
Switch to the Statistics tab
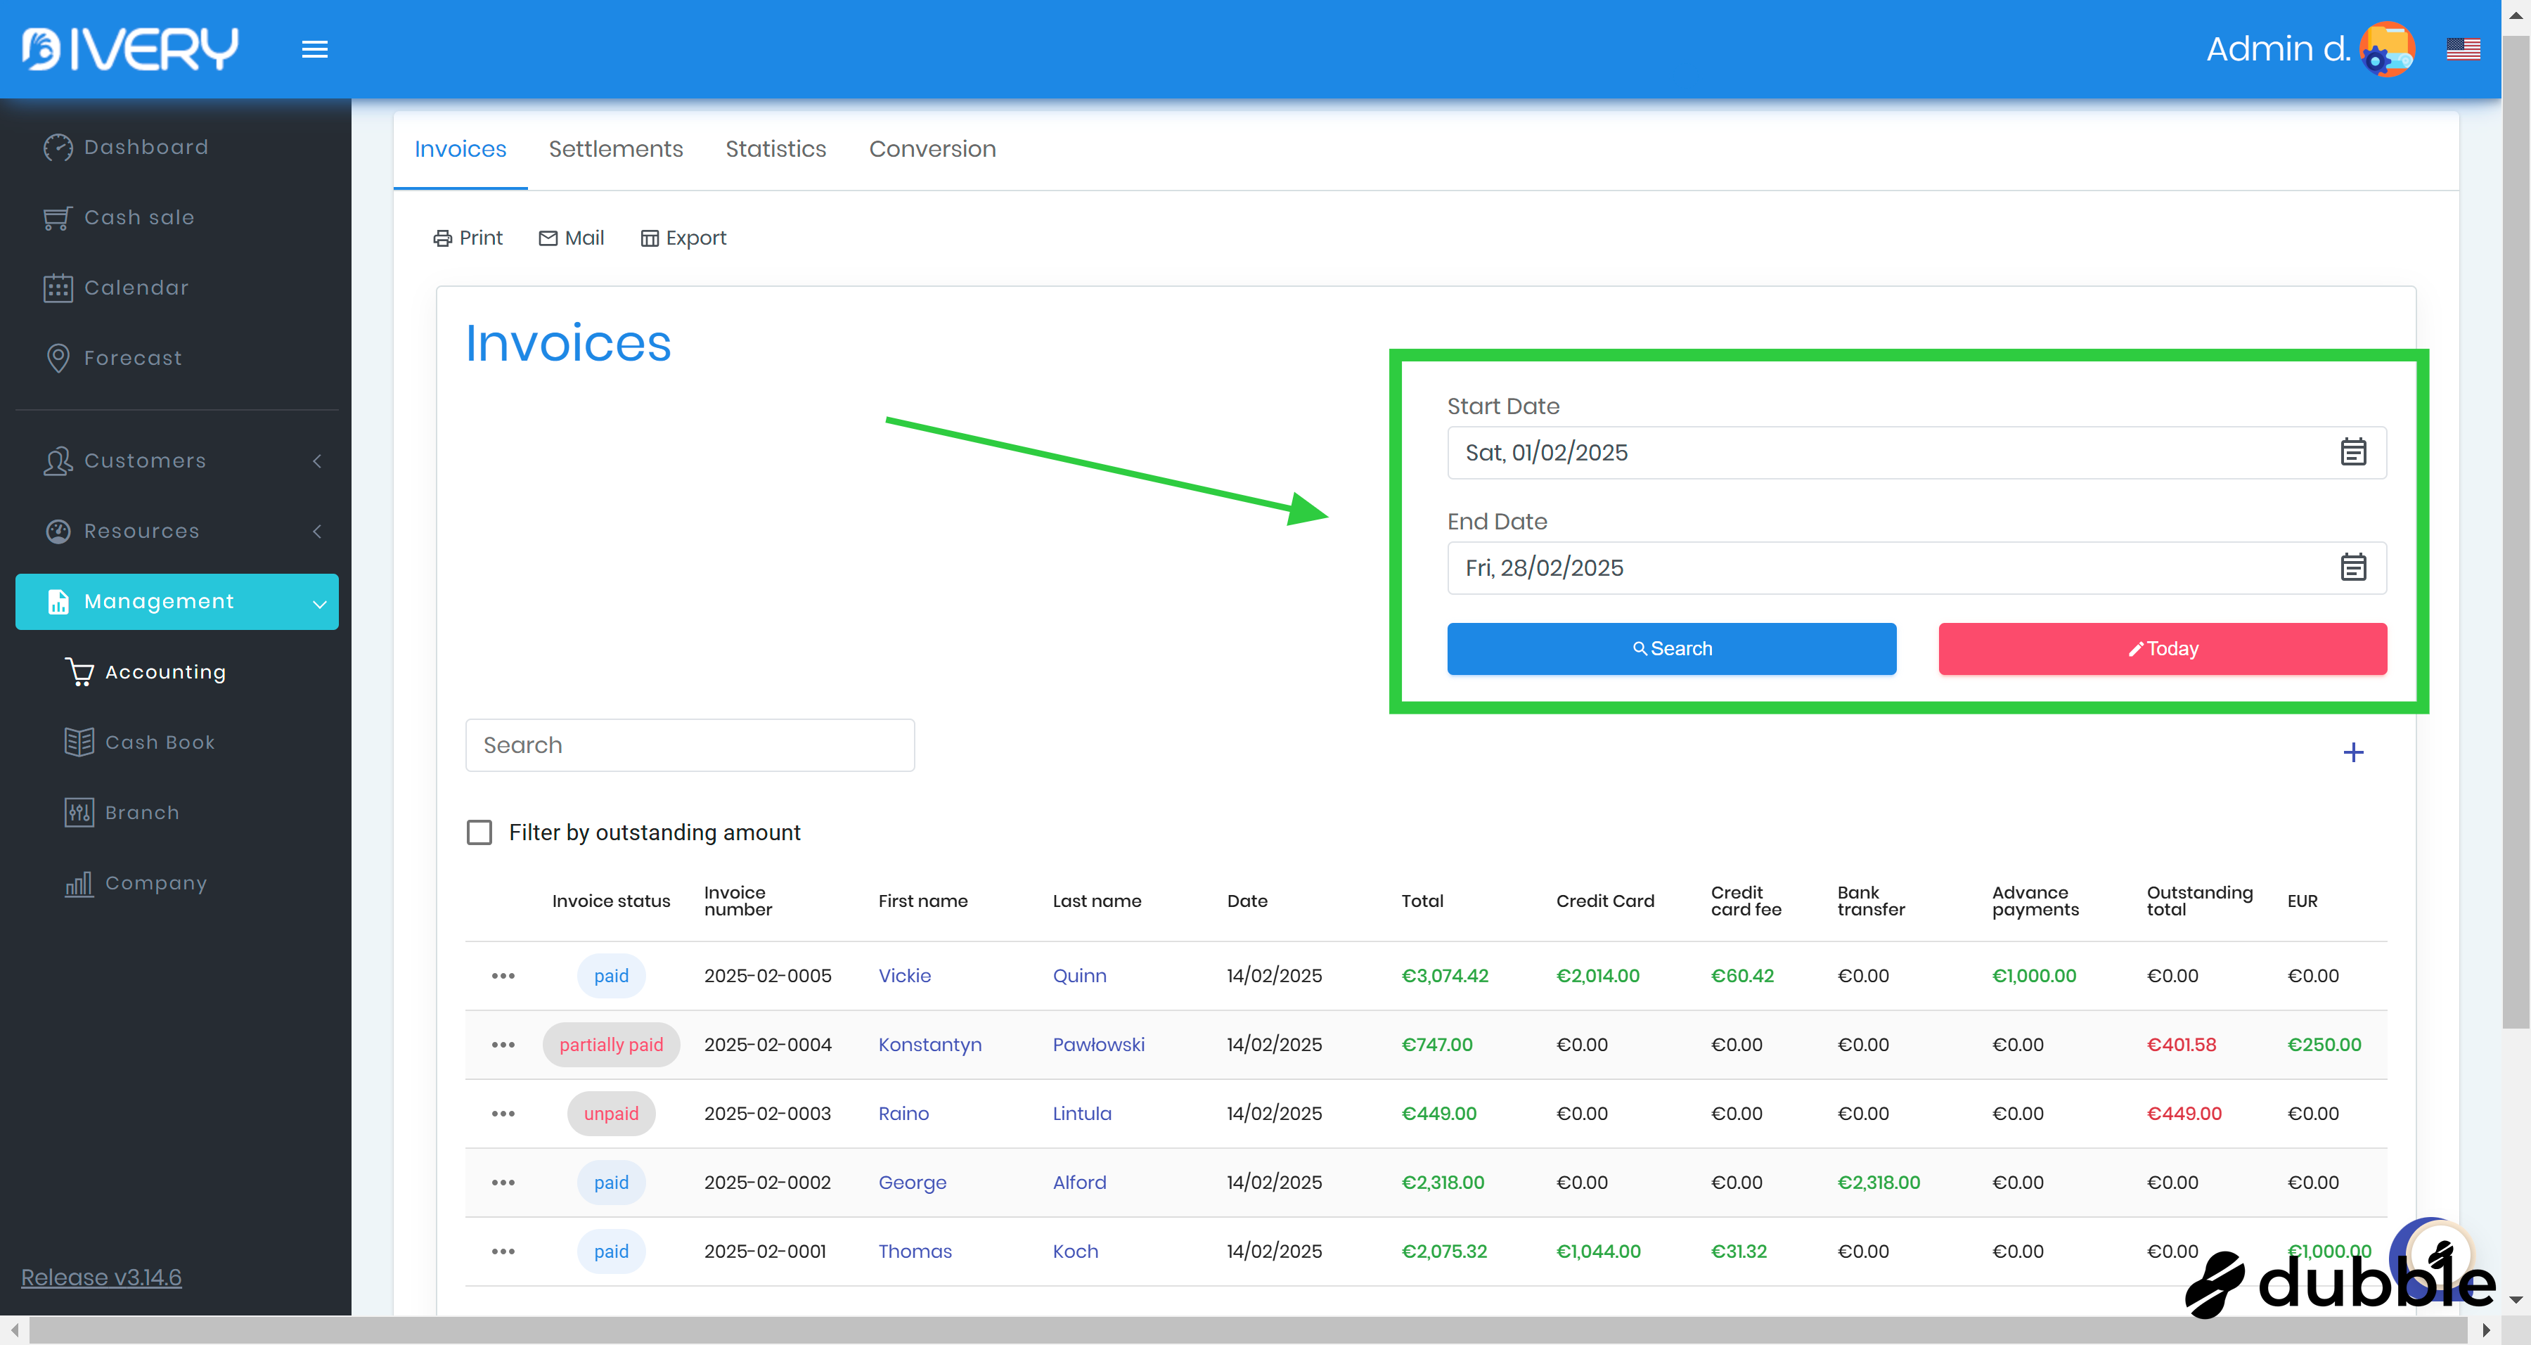pos(775,149)
